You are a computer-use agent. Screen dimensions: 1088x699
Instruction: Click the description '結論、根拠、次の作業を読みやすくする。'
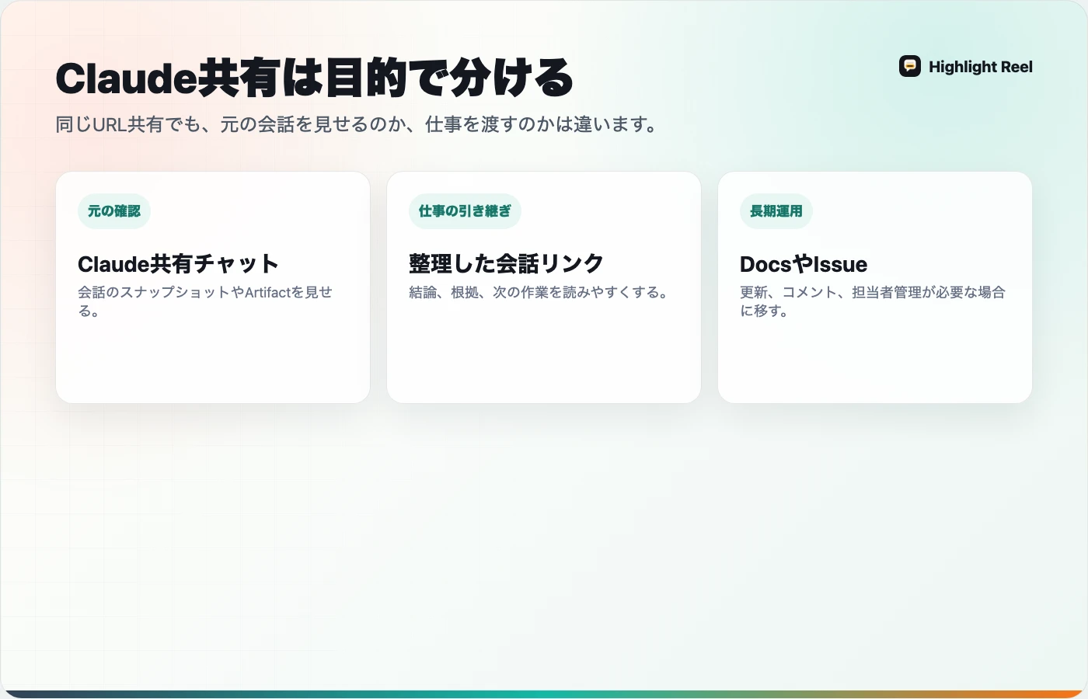[x=541, y=292]
